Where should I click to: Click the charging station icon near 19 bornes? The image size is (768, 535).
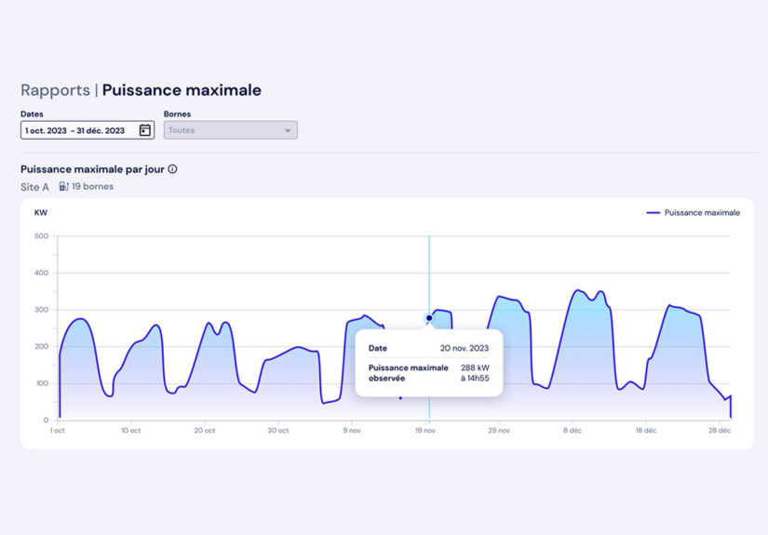click(x=64, y=186)
